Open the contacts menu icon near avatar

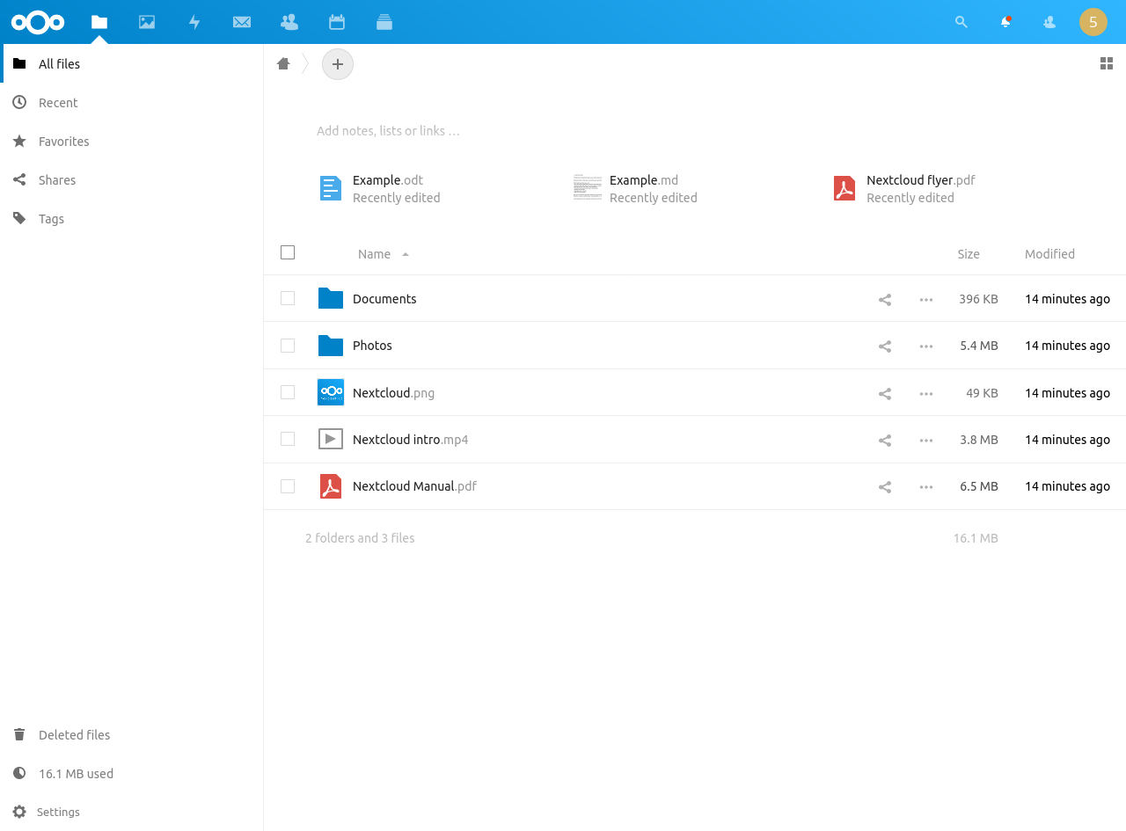pos(1049,22)
